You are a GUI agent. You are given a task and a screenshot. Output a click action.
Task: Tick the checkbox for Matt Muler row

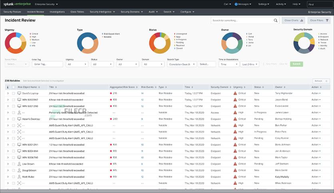coord(14,177)
